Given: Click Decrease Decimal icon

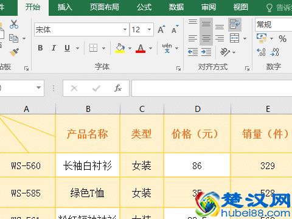Looking at the screenshot, I should point(274,52).
